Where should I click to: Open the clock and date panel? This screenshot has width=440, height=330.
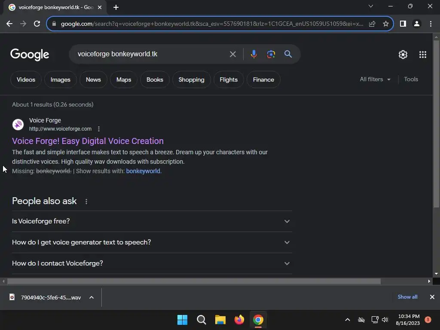click(408, 320)
